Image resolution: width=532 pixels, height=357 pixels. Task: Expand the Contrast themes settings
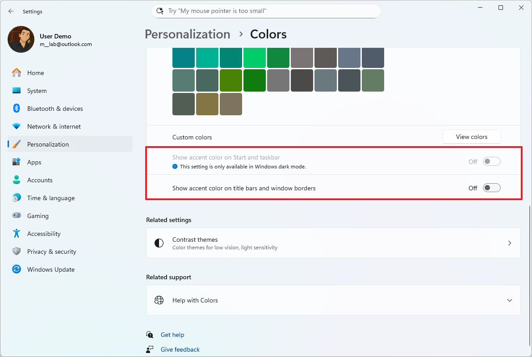[x=509, y=243]
